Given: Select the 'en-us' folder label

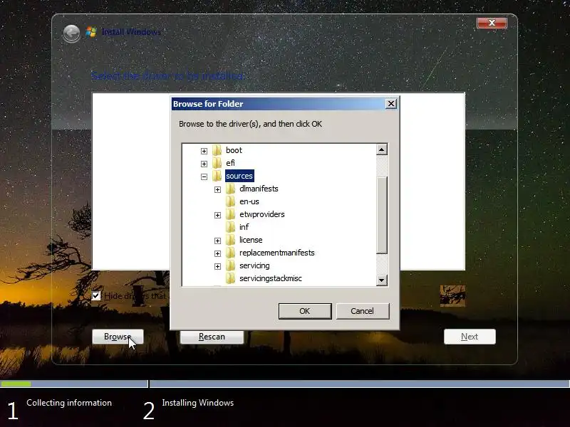Looking at the screenshot, I should pos(249,201).
